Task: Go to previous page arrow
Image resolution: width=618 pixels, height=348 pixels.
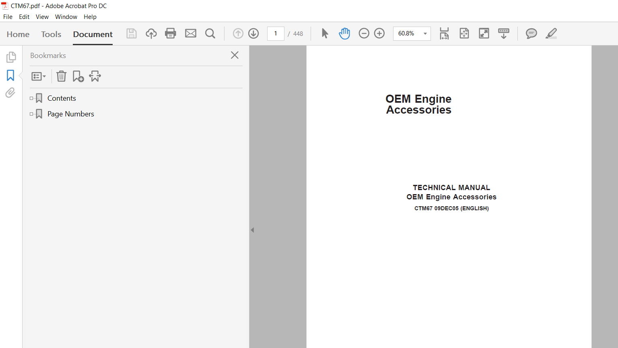Action: (x=238, y=33)
